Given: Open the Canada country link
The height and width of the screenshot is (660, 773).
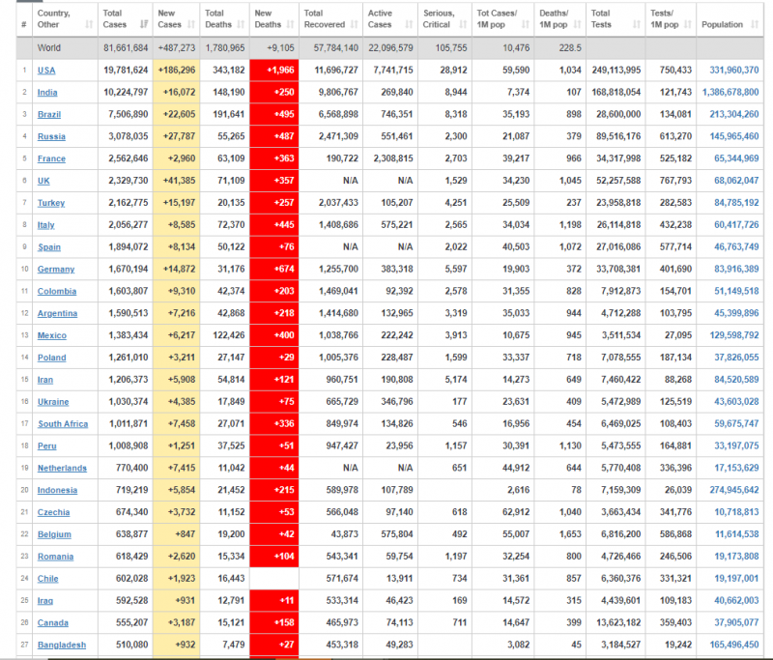Looking at the screenshot, I should 53,623.
